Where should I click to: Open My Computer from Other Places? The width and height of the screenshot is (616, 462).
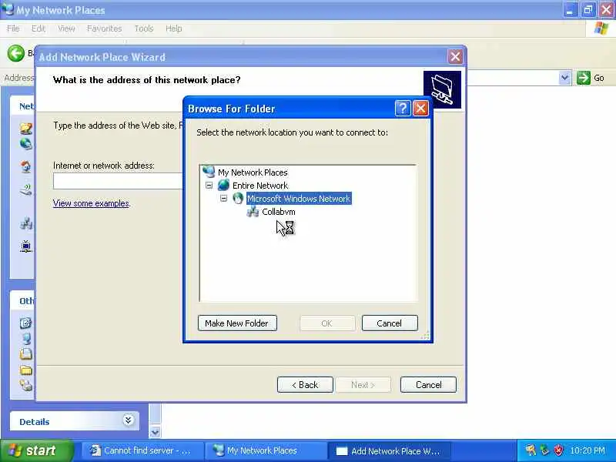(26, 338)
